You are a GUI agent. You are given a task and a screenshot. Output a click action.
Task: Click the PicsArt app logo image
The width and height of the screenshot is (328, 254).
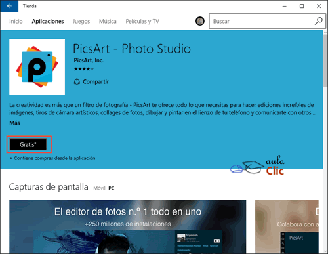click(x=37, y=67)
